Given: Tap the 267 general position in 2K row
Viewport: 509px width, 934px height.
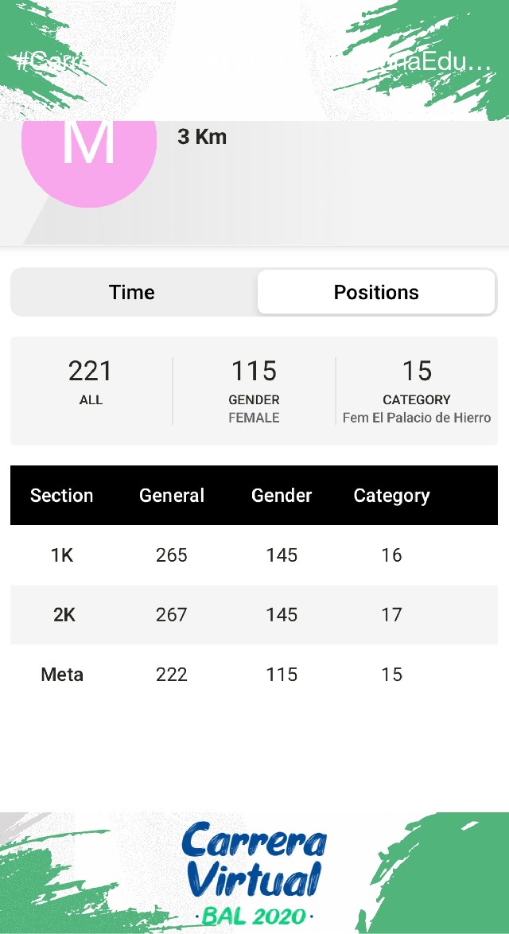Looking at the screenshot, I should (x=172, y=615).
